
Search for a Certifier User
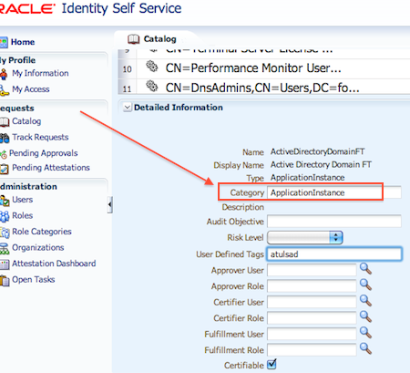click(365, 301)
